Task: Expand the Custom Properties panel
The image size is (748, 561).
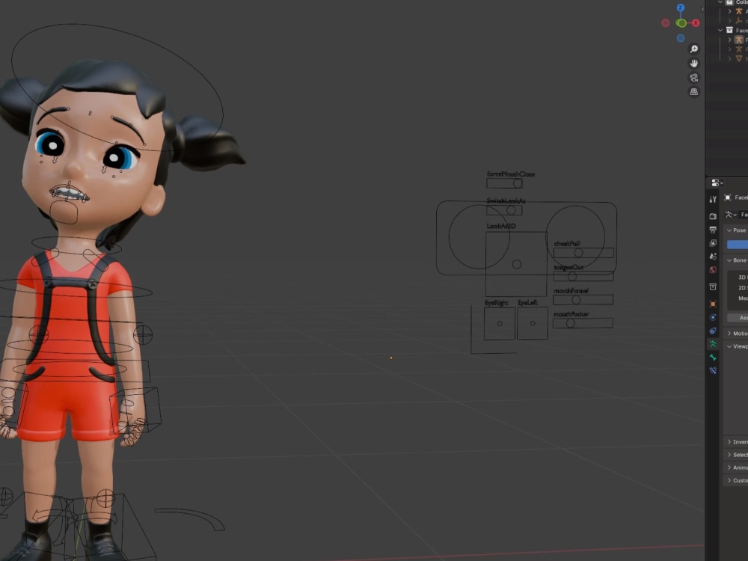Action: click(729, 480)
